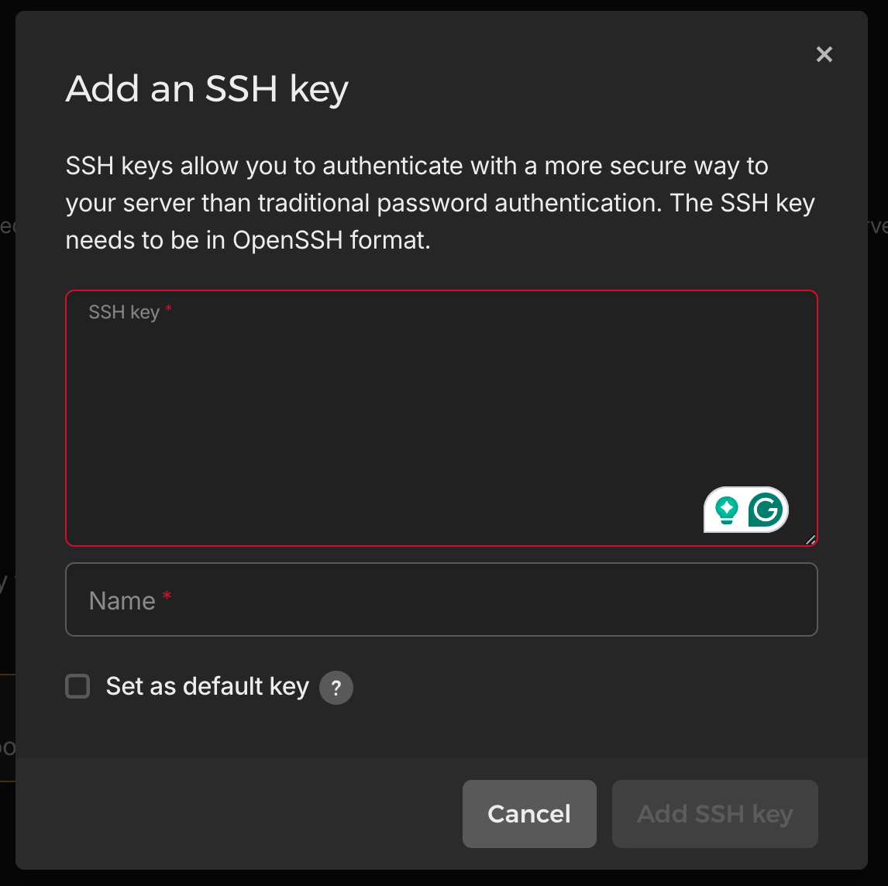Click the asterisk next to the Name label
Image resolution: width=888 pixels, height=886 pixels.
166,595
